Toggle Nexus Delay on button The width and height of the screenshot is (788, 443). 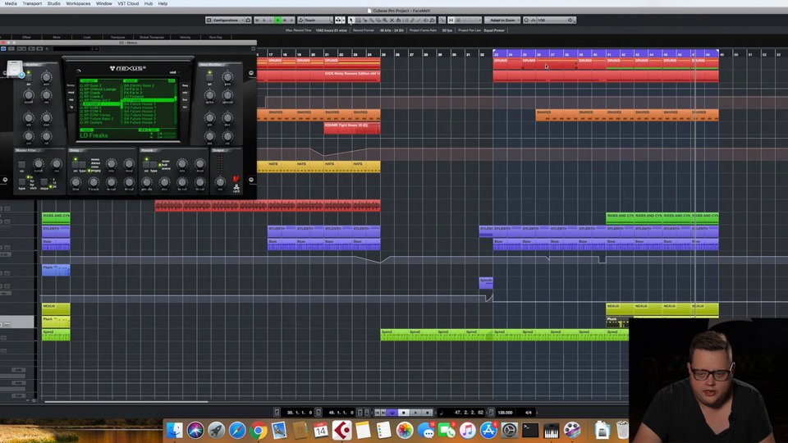[x=75, y=165]
